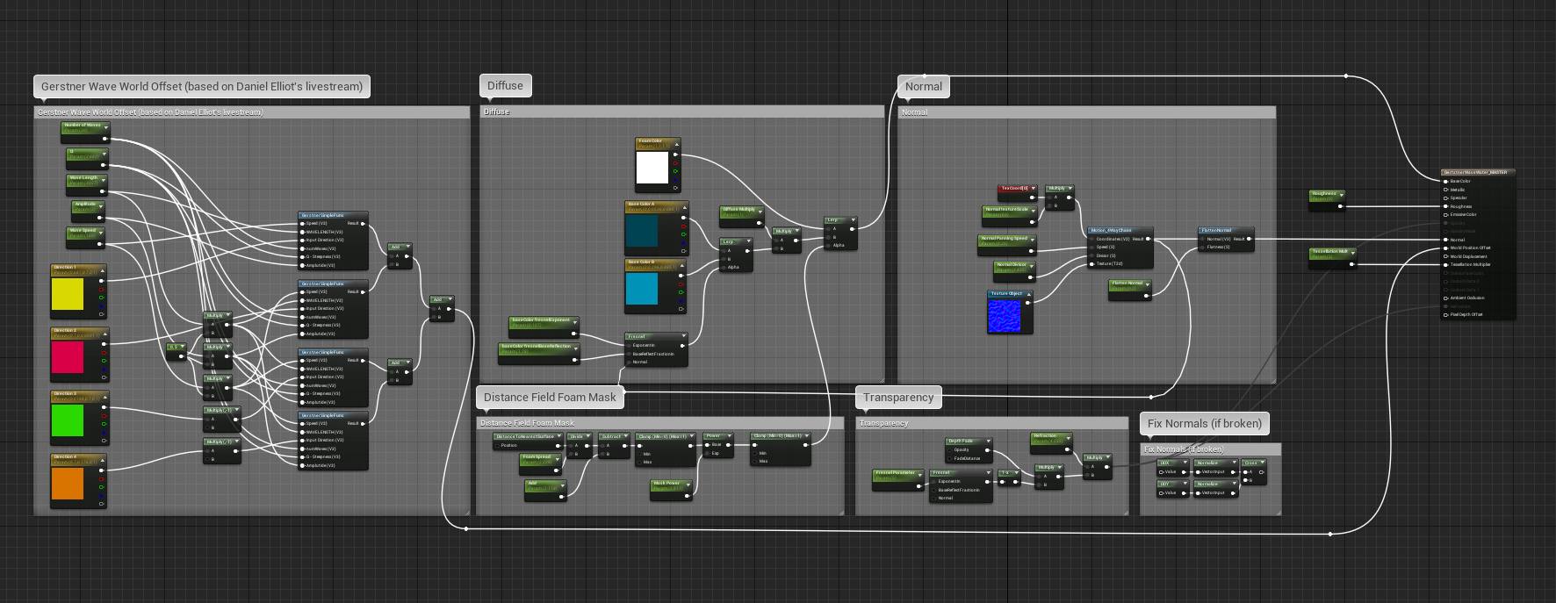This screenshot has width=1556, height=603.
Task: Toggle the Amplitude node's dropdown arrow
Action: point(101,205)
